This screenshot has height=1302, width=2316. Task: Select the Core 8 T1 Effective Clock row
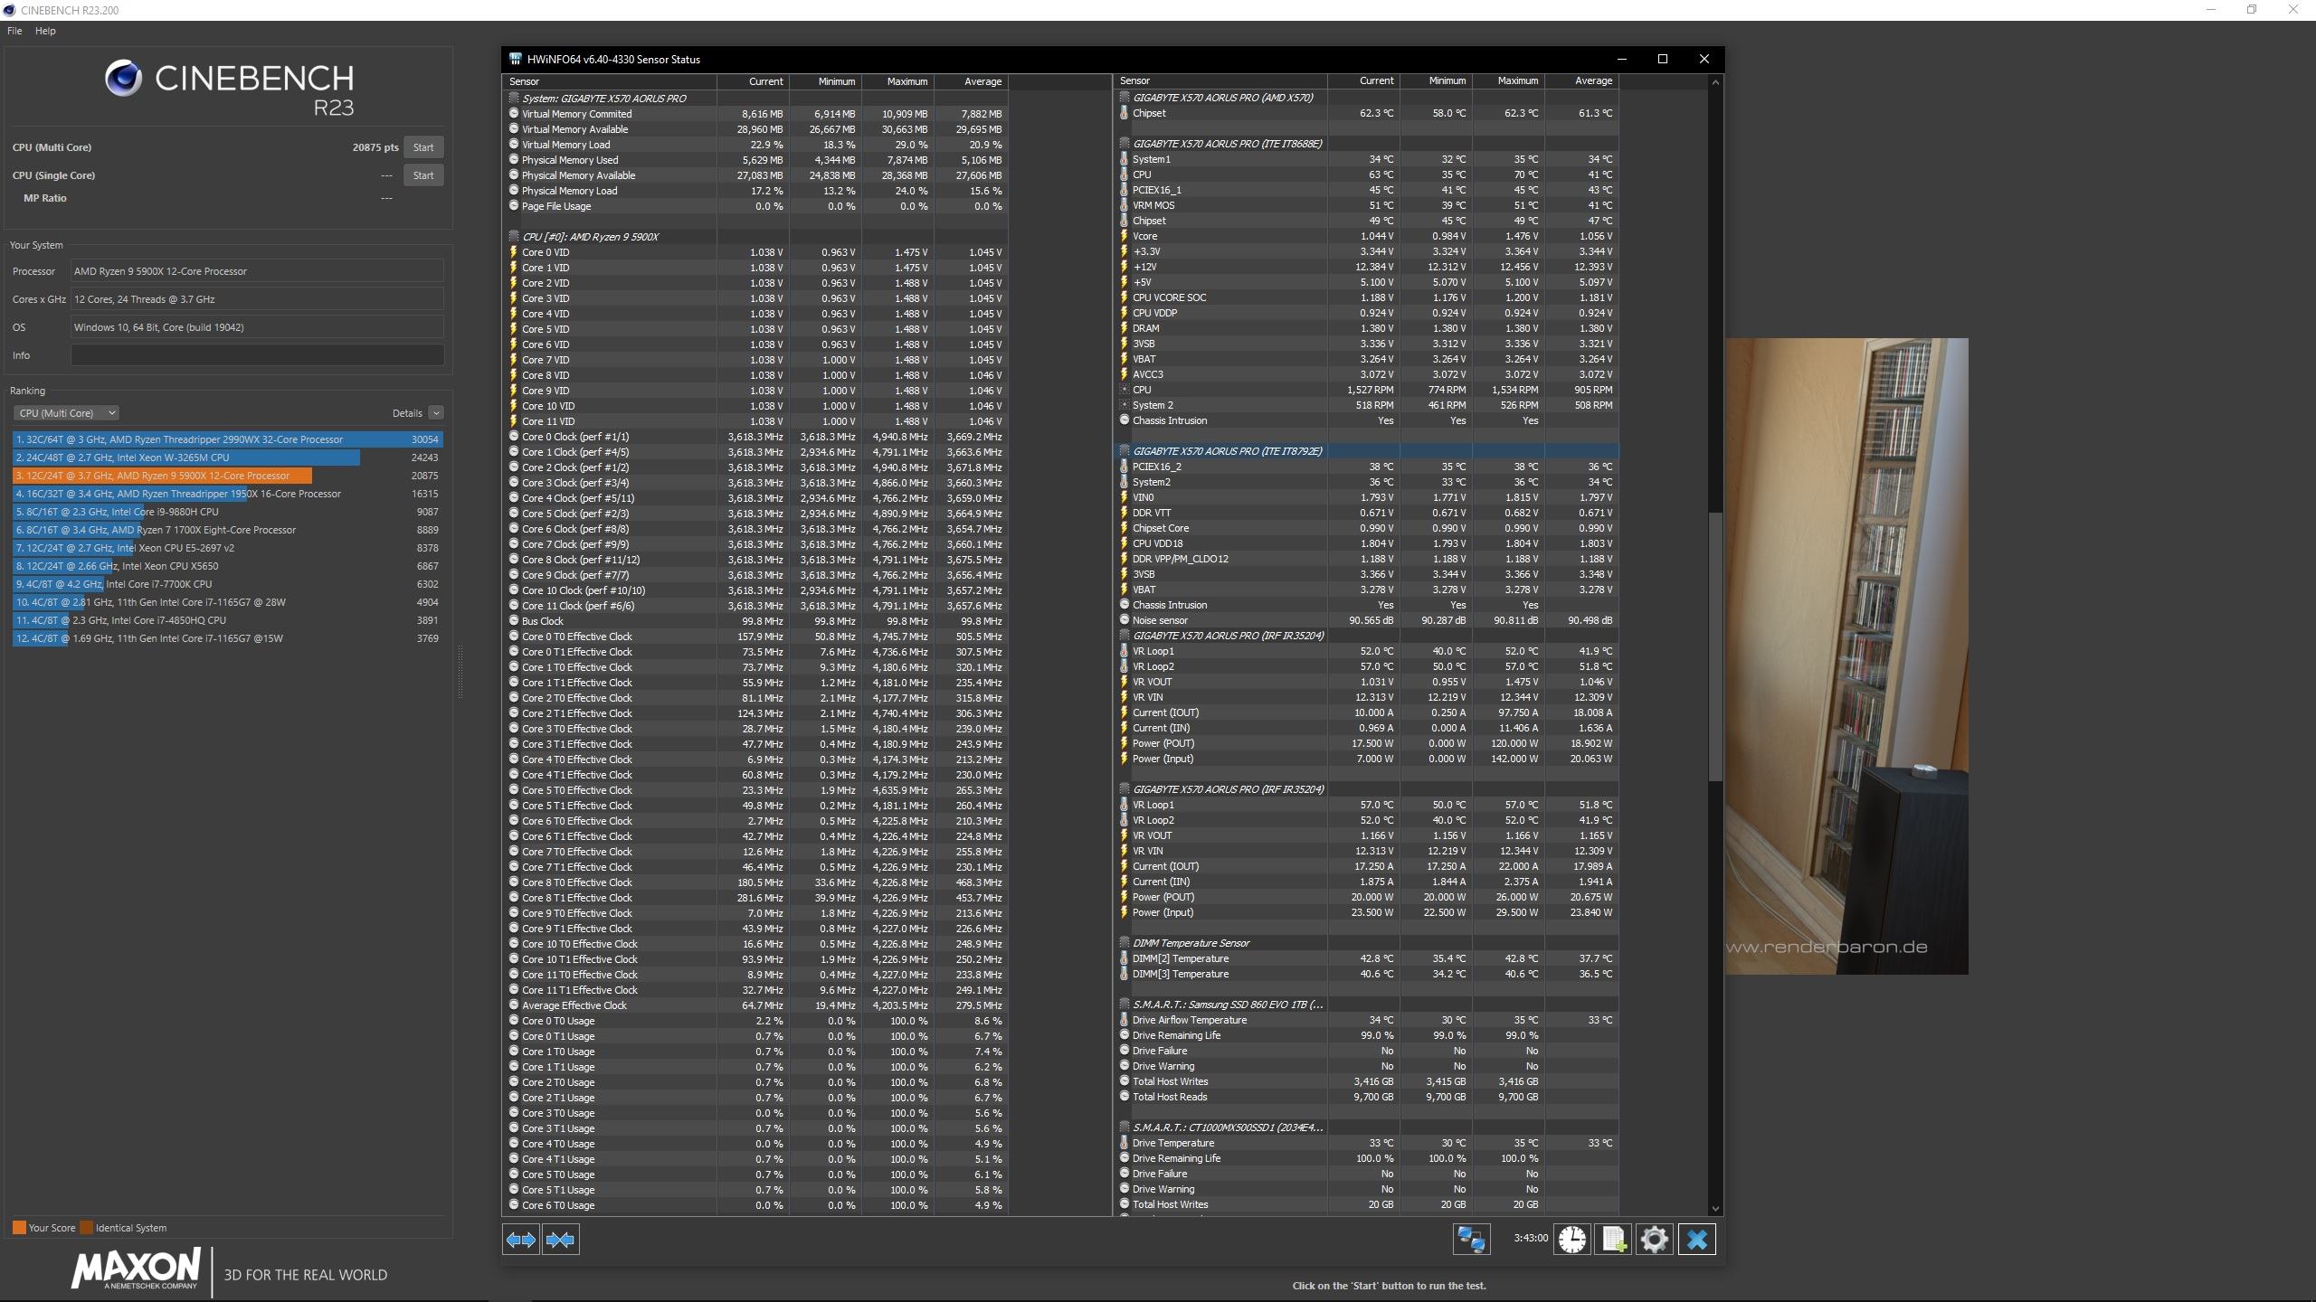click(755, 898)
